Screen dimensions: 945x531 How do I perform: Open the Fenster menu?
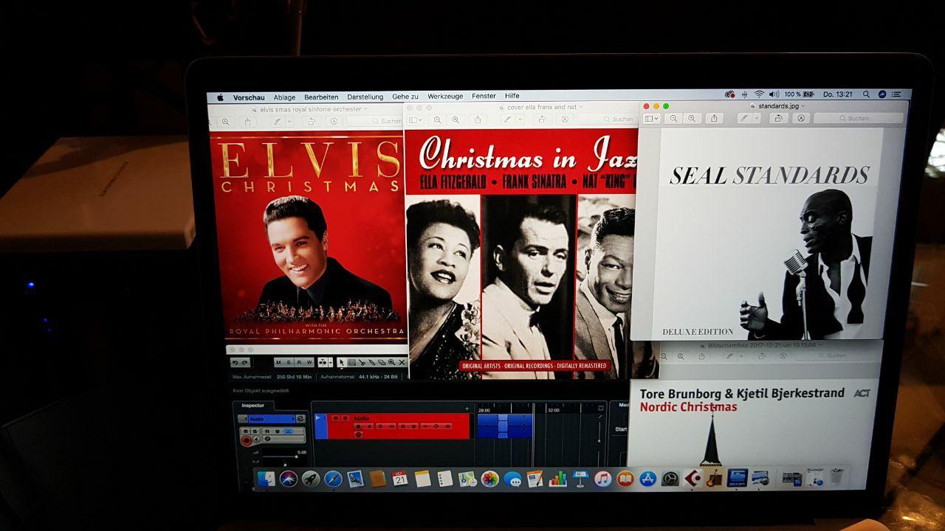coord(484,96)
